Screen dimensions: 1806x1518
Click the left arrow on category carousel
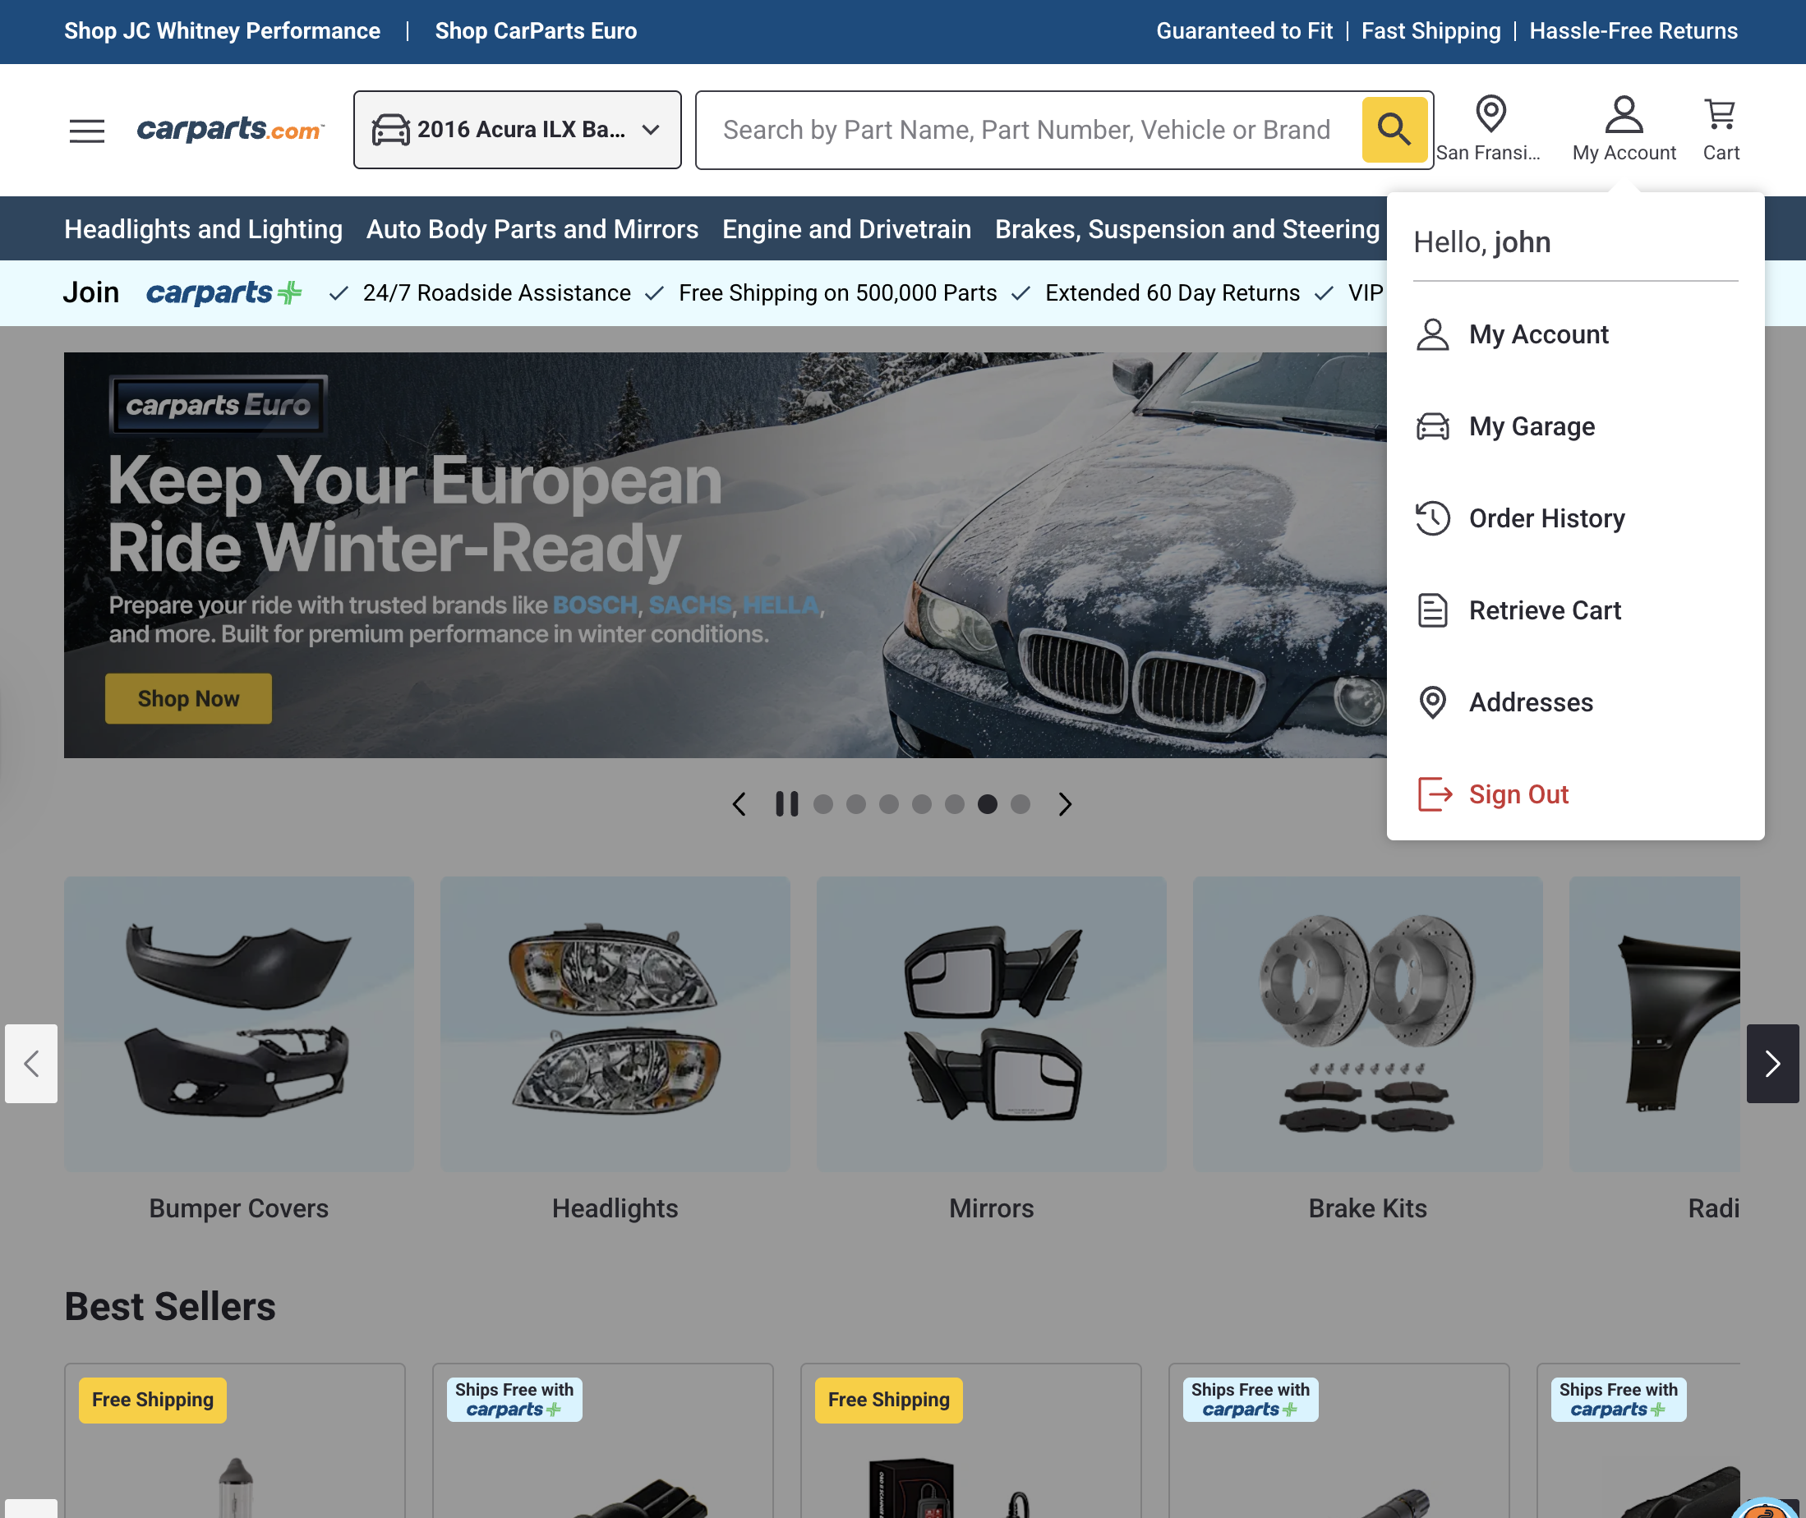tap(31, 1065)
